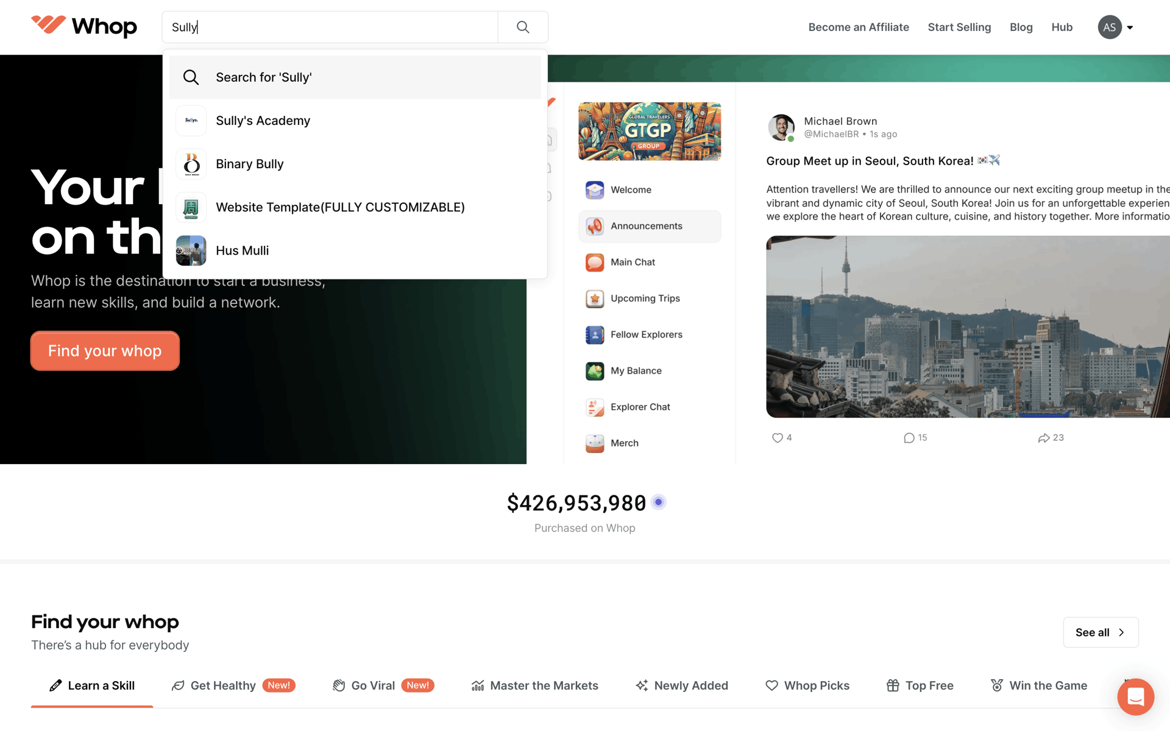This screenshot has height=731, width=1170.
Task: Click the $426,953,980 purchased amount
Action: (x=576, y=503)
